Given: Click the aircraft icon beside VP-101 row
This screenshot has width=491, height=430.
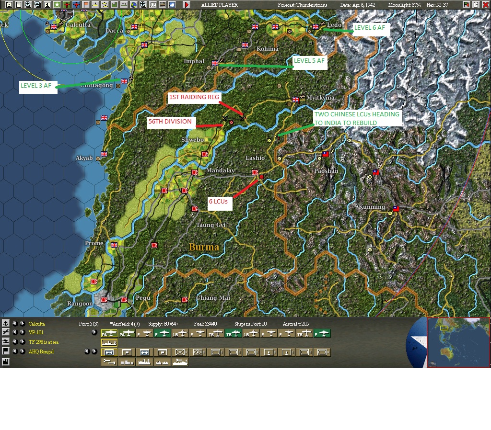Looking at the screenshot, I should pos(6,332).
